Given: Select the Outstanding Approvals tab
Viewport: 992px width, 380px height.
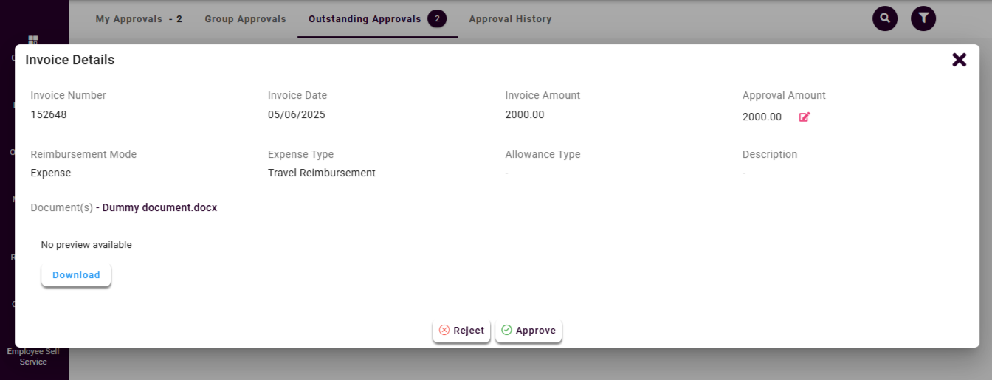Looking at the screenshot, I should 365,19.
